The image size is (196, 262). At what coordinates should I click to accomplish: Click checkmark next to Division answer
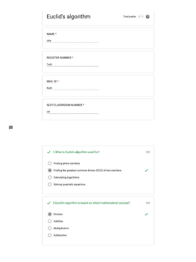pos(146,214)
